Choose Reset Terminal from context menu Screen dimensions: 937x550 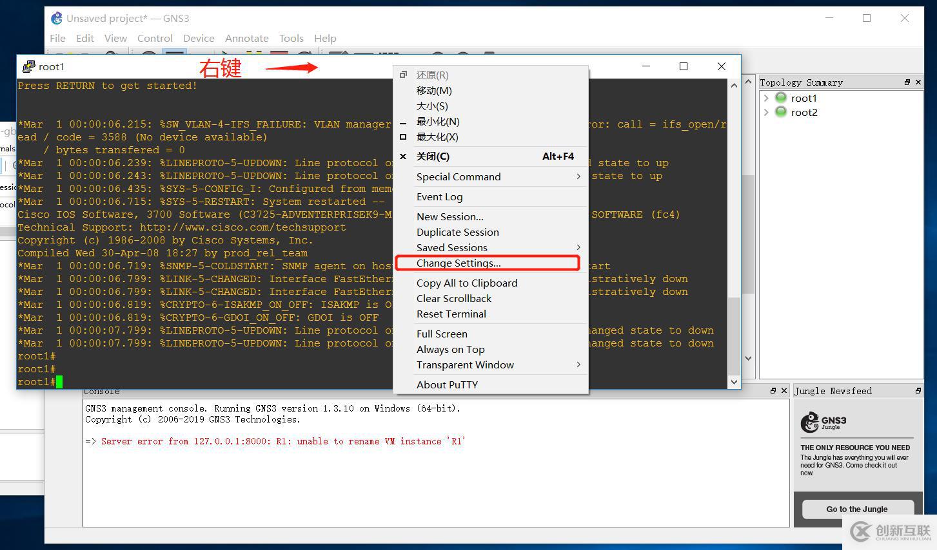[491, 314]
